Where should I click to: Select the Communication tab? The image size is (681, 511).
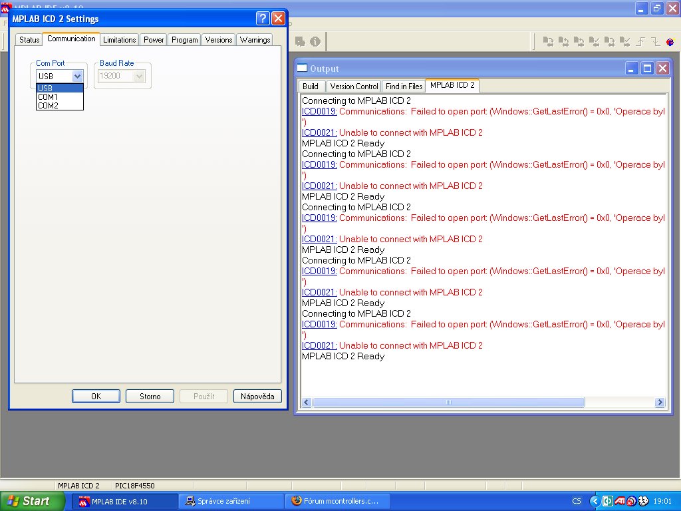coord(71,39)
